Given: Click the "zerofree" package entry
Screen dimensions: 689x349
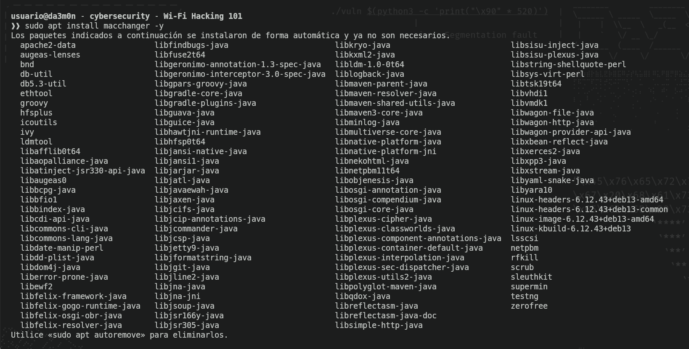Looking at the screenshot, I should (529, 306).
